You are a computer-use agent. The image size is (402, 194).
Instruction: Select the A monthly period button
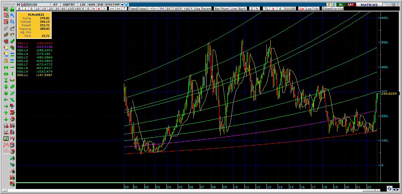99,9
